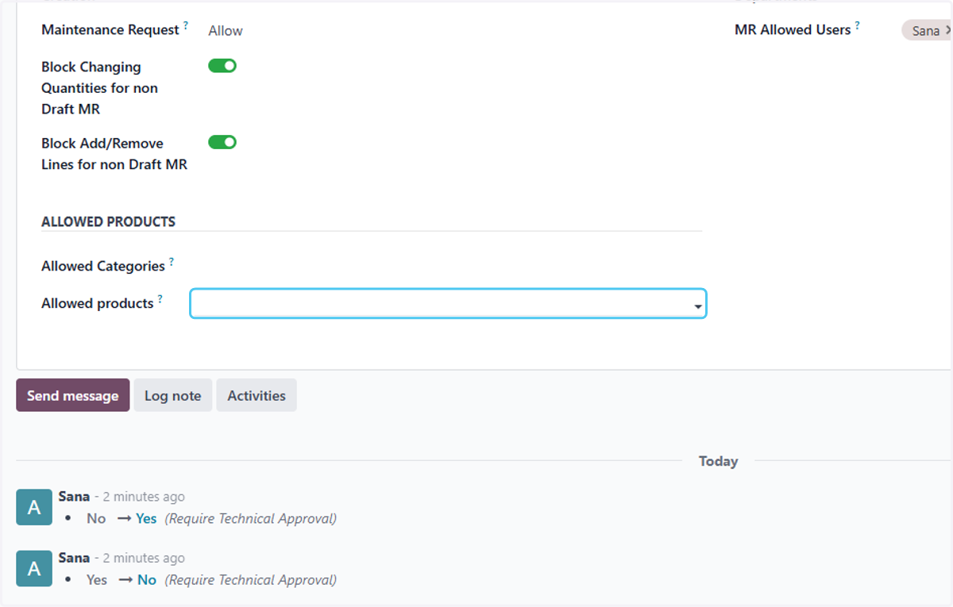Toggle Block Changing Quantities for non Draft MR

[222, 66]
